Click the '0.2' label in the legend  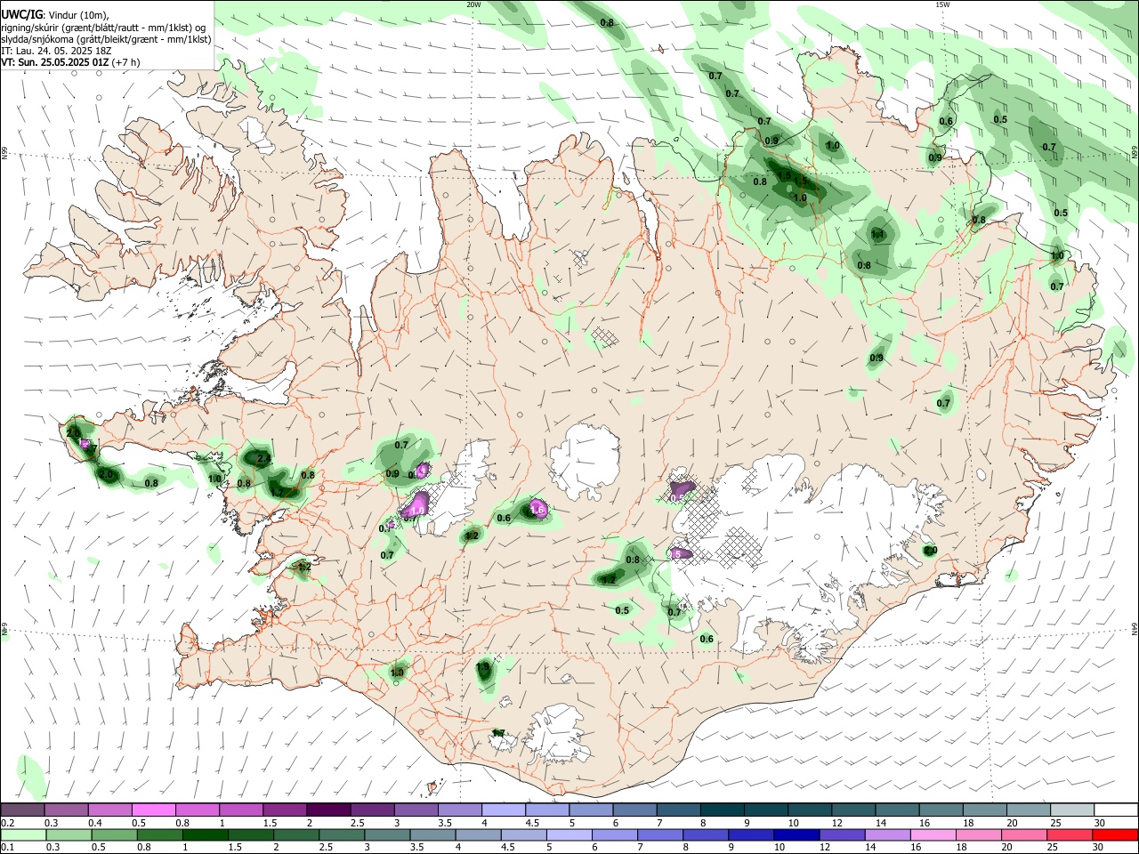click(7, 823)
